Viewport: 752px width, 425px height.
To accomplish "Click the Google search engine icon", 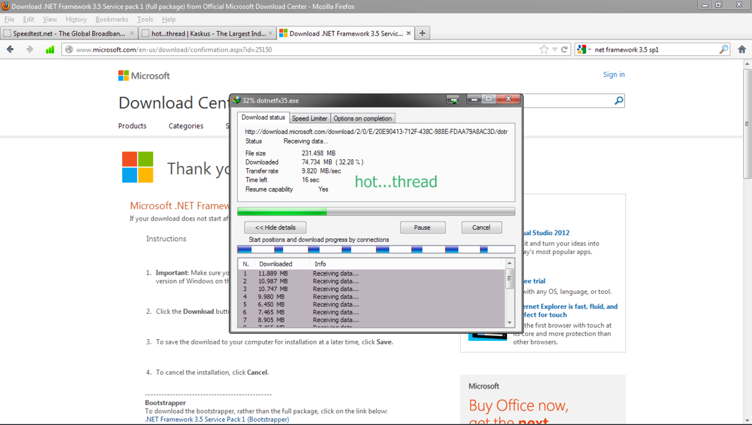I will (582, 49).
